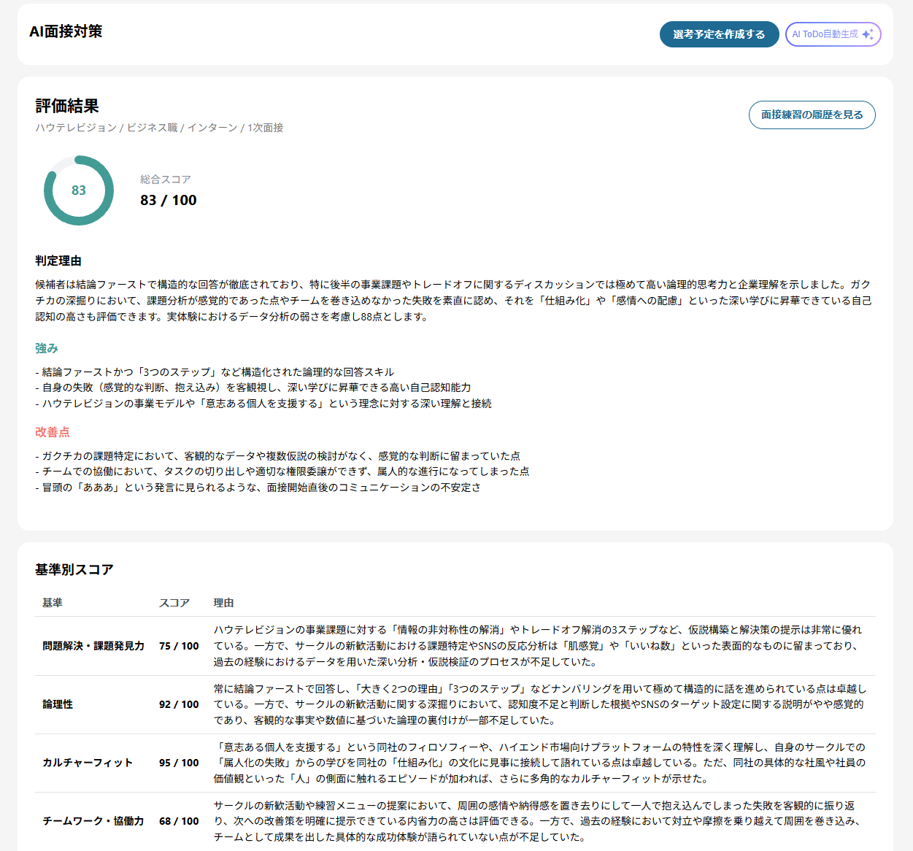The width and height of the screenshot is (913, 851).
Task: Click the 判定理由 heading
Action: [58, 261]
